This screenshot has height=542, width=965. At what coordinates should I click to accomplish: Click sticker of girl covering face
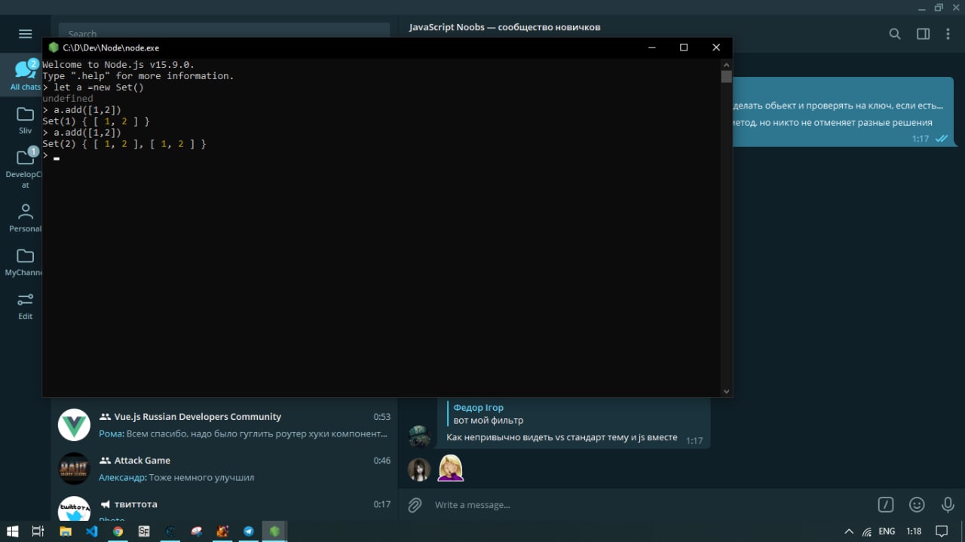[x=451, y=468]
